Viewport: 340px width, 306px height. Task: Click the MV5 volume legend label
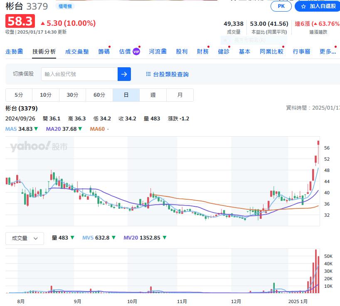[x=88, y=237]
